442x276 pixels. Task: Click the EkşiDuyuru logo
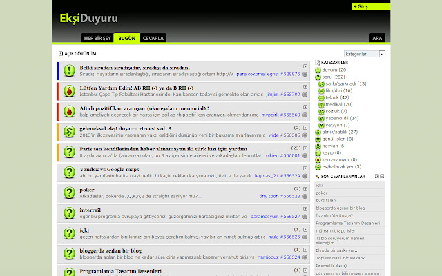point(89,19)
